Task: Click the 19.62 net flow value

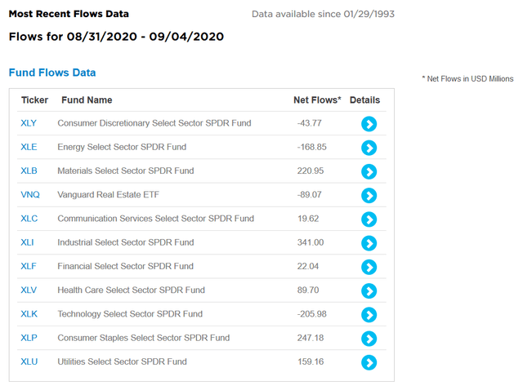Action: (308, 219)
